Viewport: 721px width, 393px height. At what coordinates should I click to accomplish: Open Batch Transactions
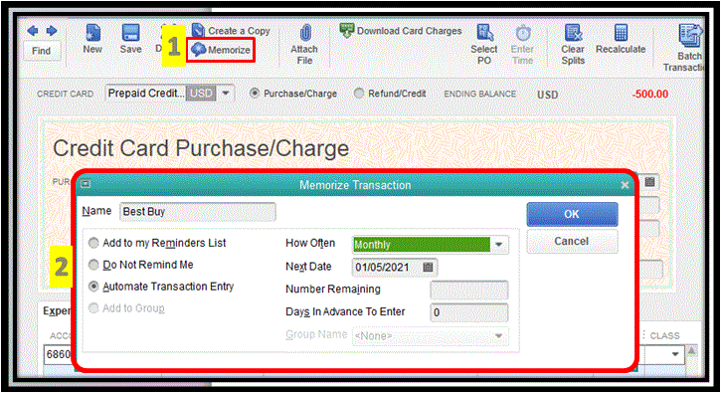click(x=684, y=49)
